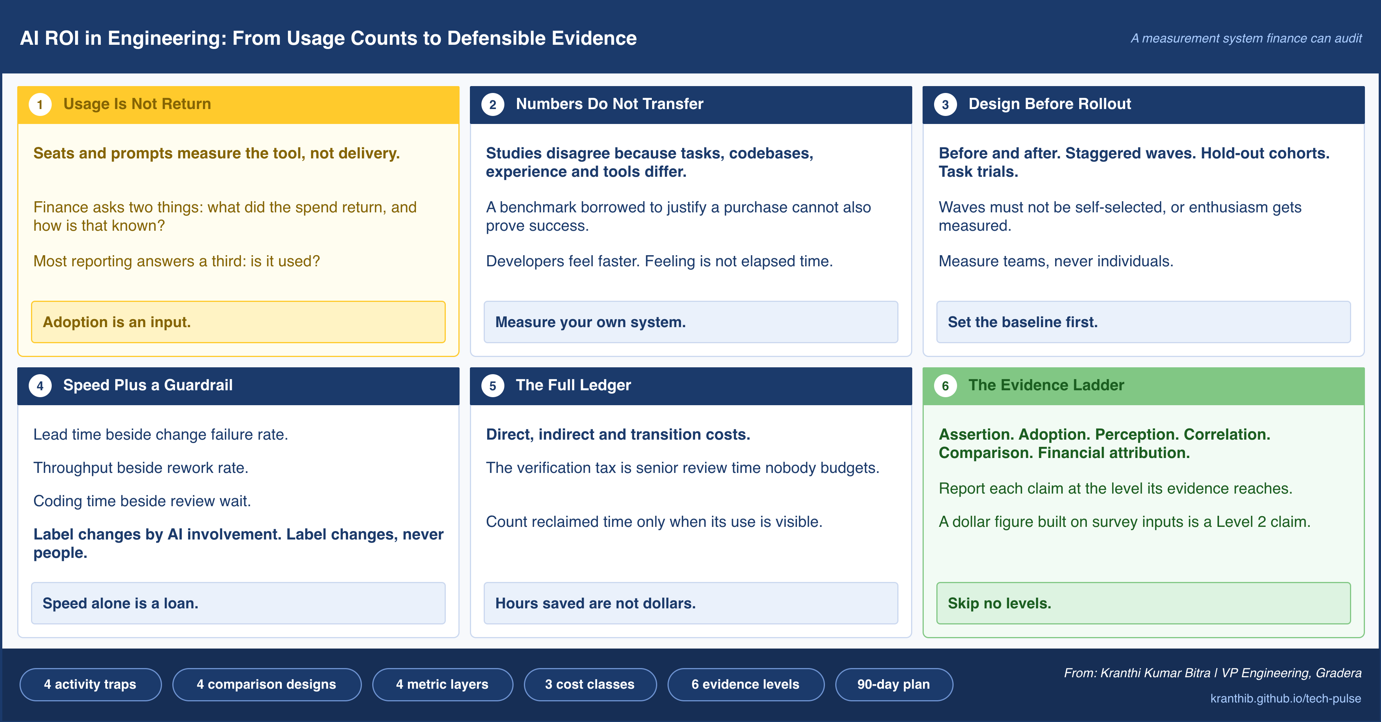Click 'Count reclaimed time only' line
The height and width of the screenshot is (722, 1381).
(x=653, y=522)
